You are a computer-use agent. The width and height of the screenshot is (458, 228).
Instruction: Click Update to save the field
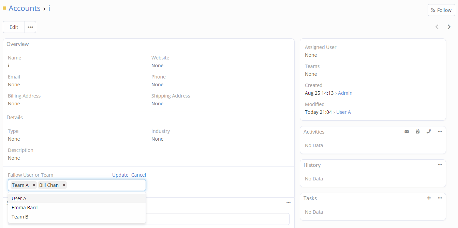click(120, 175)
